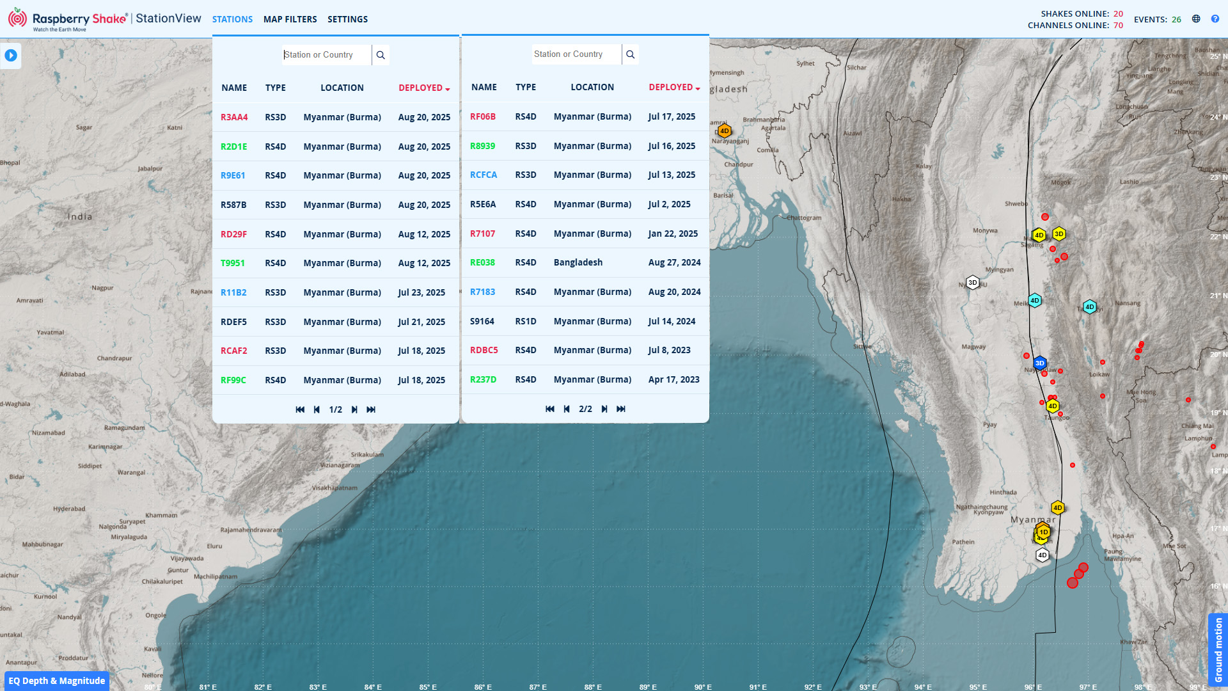
Task: Open the Ground motion side tab
Action: tap(1218, 649)
